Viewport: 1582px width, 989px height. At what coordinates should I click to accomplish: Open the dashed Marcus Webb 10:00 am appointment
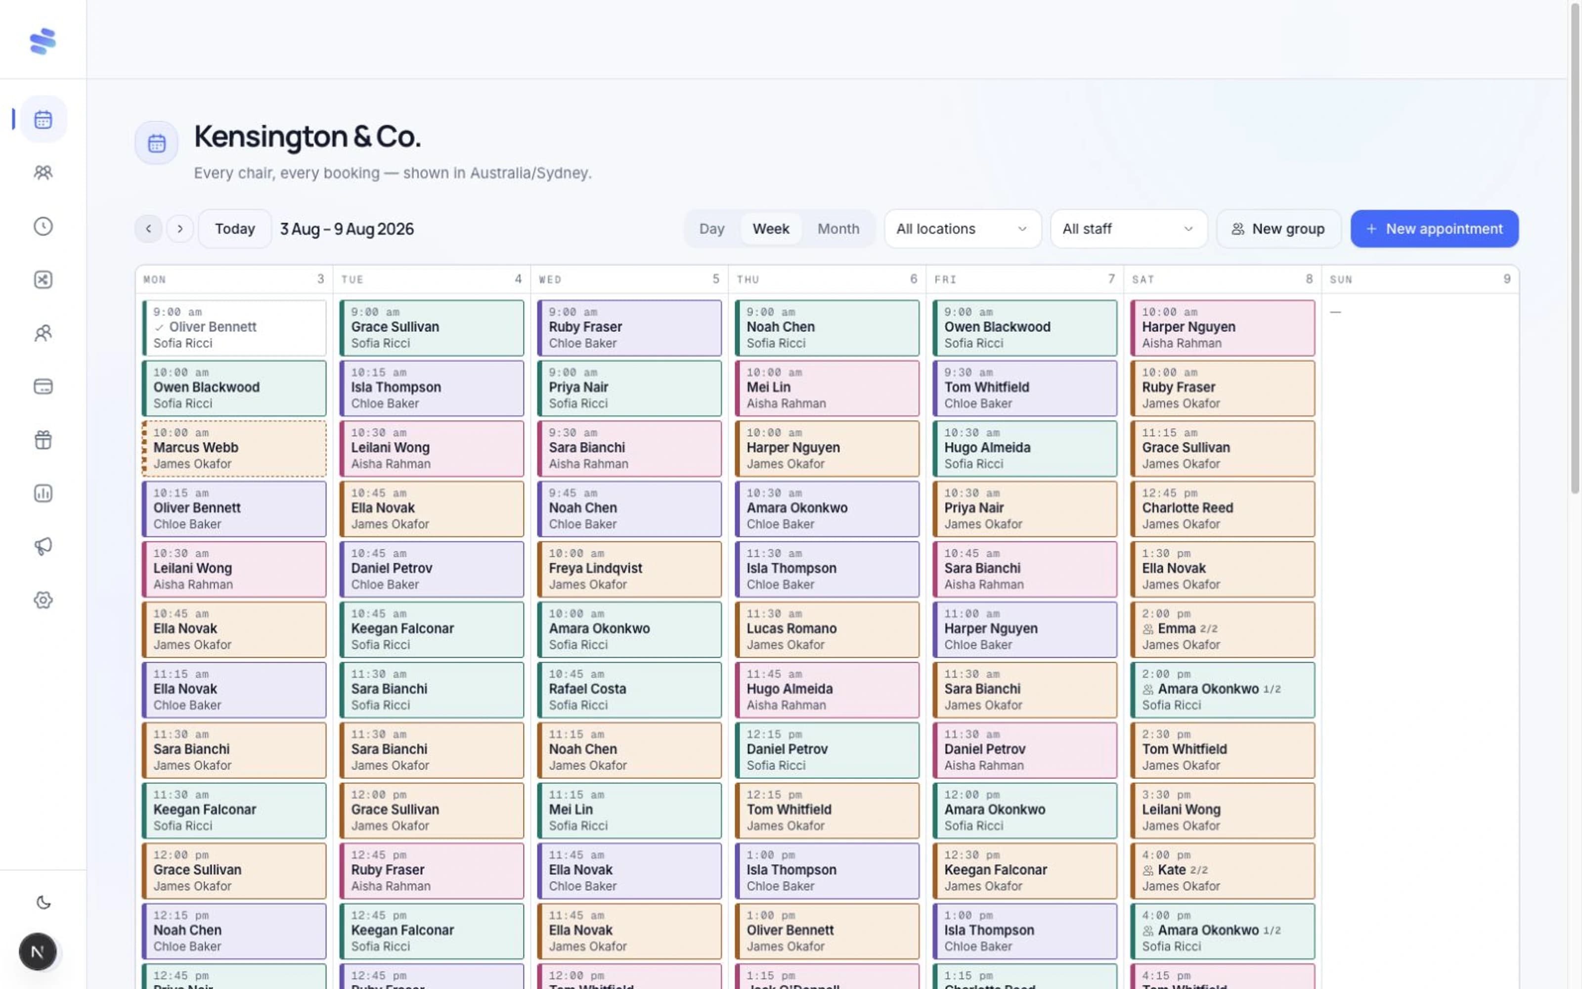coord(234,449)
